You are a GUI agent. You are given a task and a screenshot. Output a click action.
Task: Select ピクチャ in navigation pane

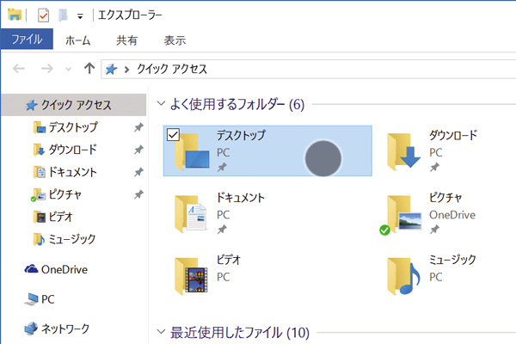64,194
